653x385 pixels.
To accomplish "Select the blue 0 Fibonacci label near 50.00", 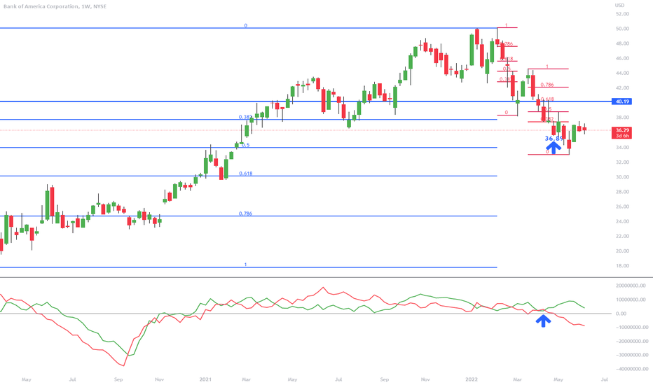I will pyautogui.click(x=245, y=25).
